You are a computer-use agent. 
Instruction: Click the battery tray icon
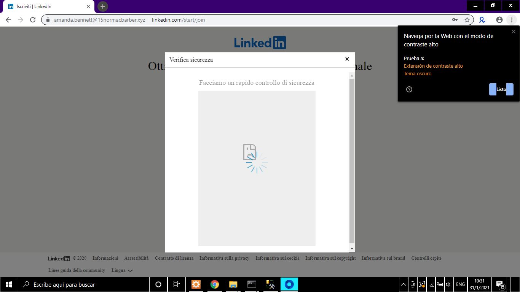440,284
